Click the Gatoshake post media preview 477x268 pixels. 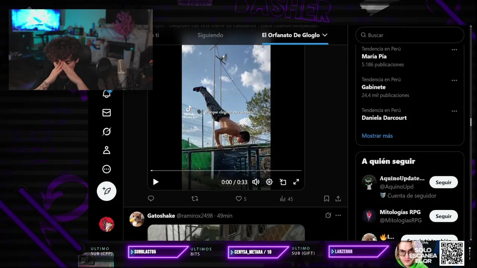226,233
